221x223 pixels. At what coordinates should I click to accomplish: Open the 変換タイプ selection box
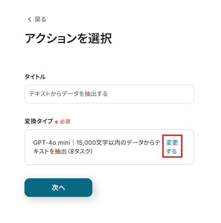click(95, 147)
